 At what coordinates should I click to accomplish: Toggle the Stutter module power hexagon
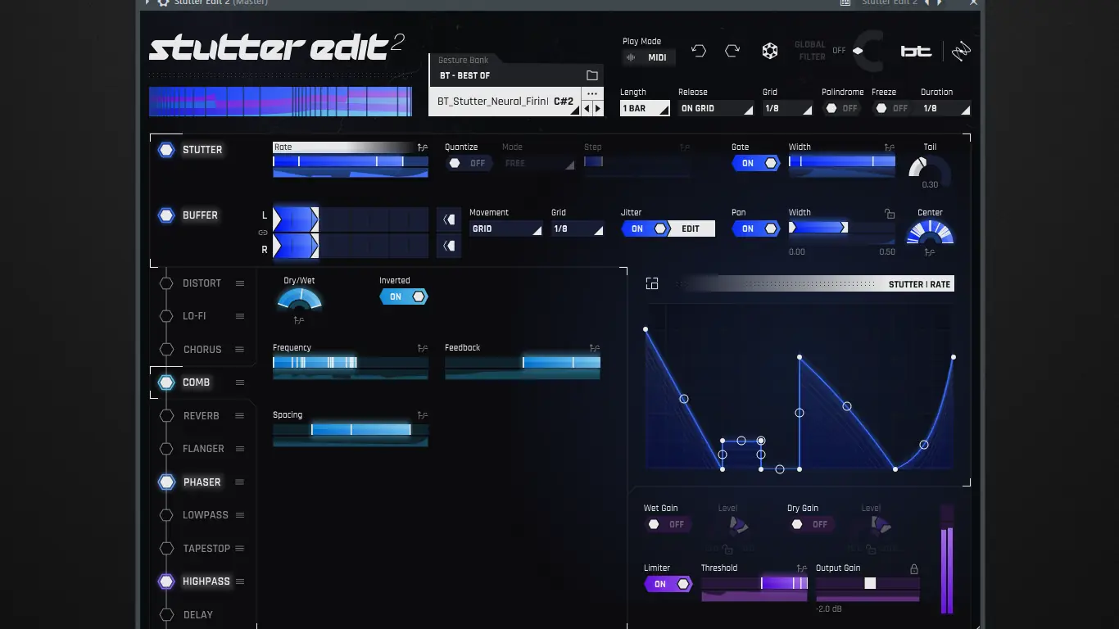[x=166, y=150]
